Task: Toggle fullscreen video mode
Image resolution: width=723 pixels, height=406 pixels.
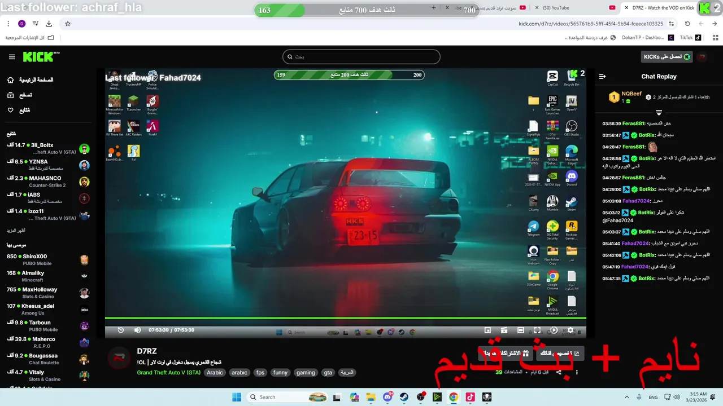Action: pos(537,330)
